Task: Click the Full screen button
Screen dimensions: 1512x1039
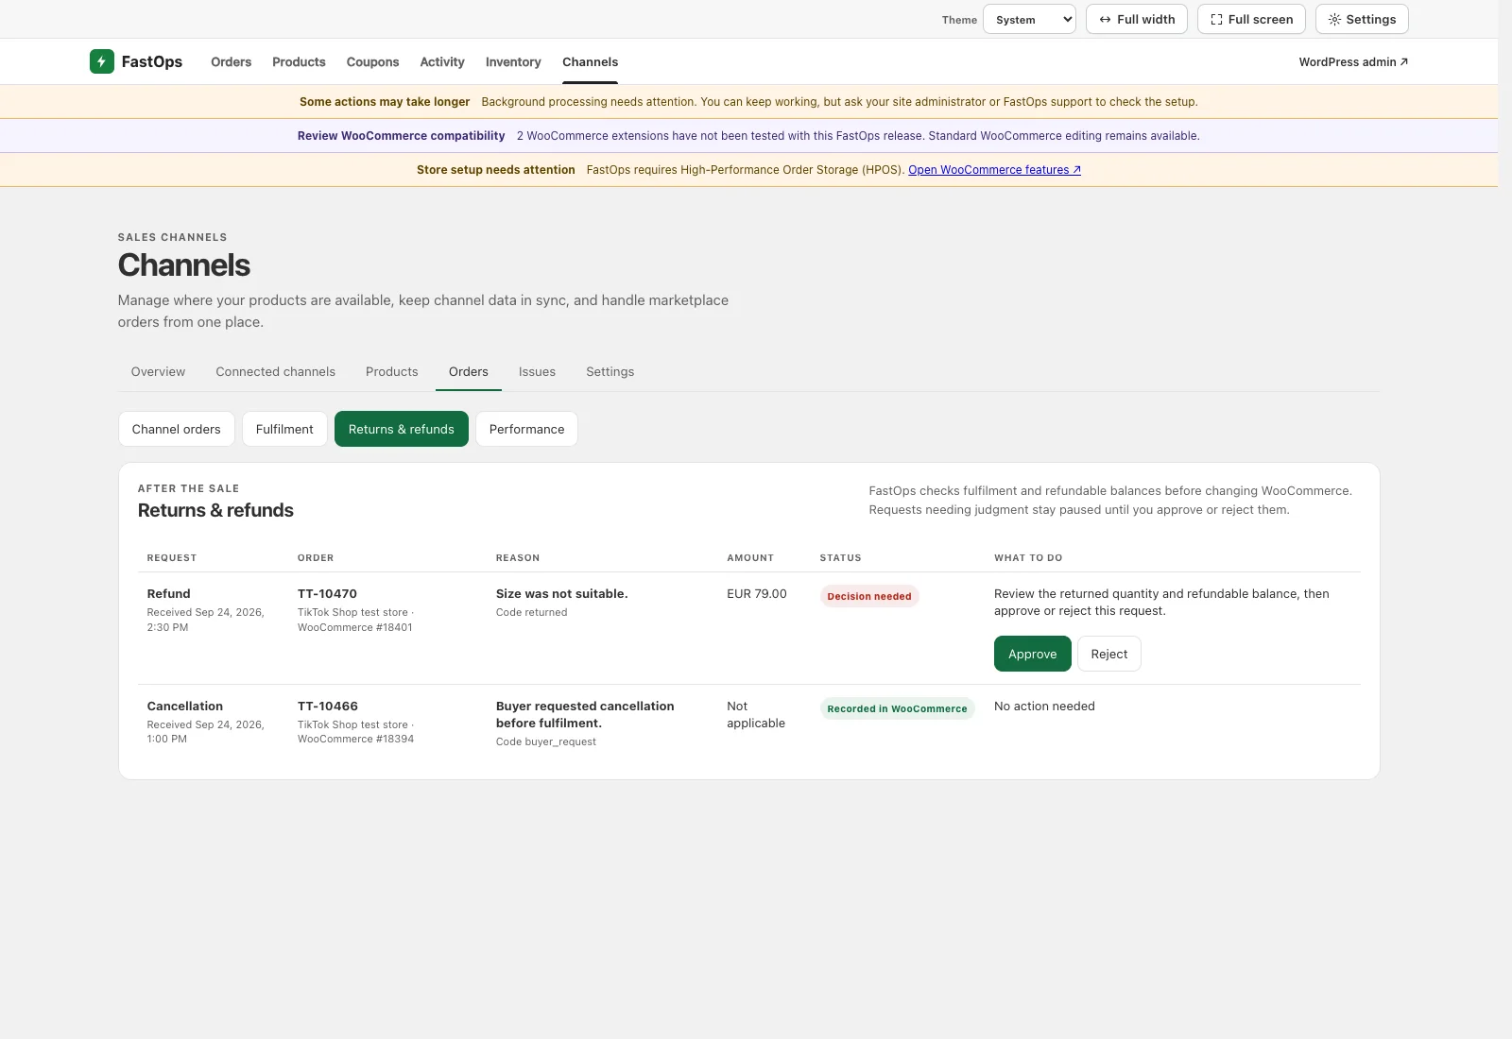Action: pos(1251,19)
